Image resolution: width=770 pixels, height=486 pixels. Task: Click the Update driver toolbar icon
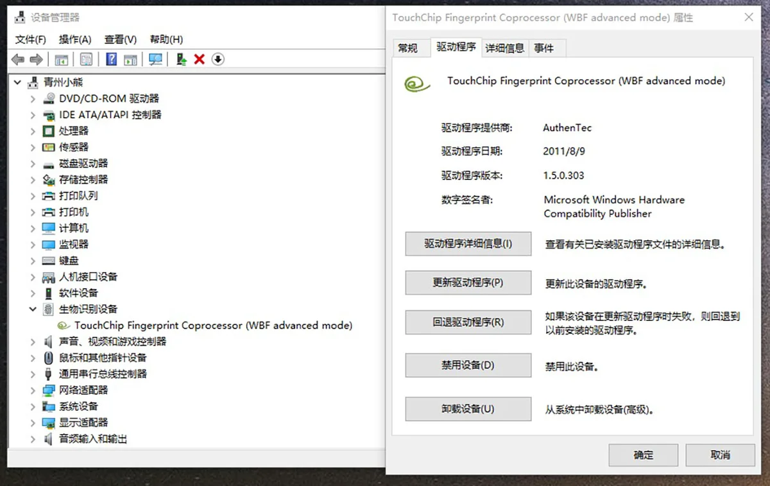182,60
